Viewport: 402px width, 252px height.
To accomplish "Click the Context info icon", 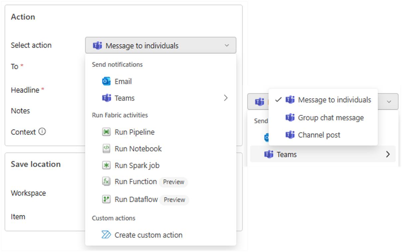I will click(42, 132).
